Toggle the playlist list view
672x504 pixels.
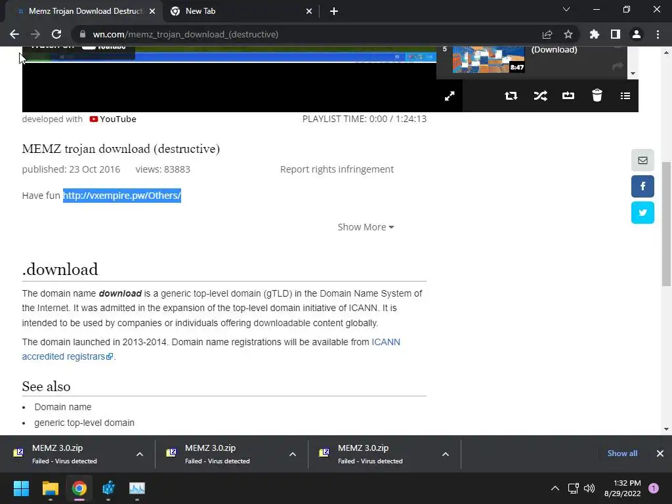(625, 96)
